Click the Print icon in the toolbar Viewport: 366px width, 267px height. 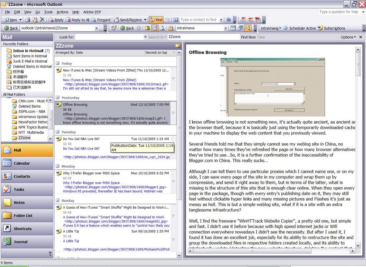pyautogui.click(x=28, y=20)
